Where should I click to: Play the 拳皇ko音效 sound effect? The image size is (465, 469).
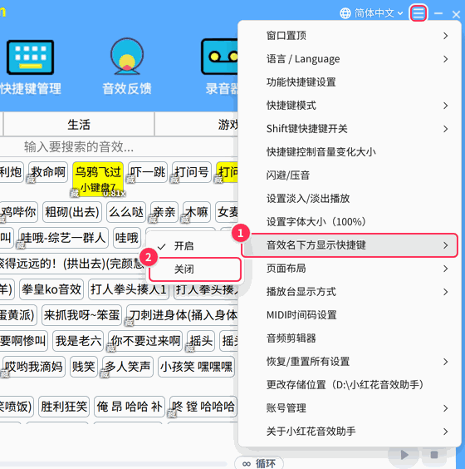pyautogui.click(x=51, y=289)
